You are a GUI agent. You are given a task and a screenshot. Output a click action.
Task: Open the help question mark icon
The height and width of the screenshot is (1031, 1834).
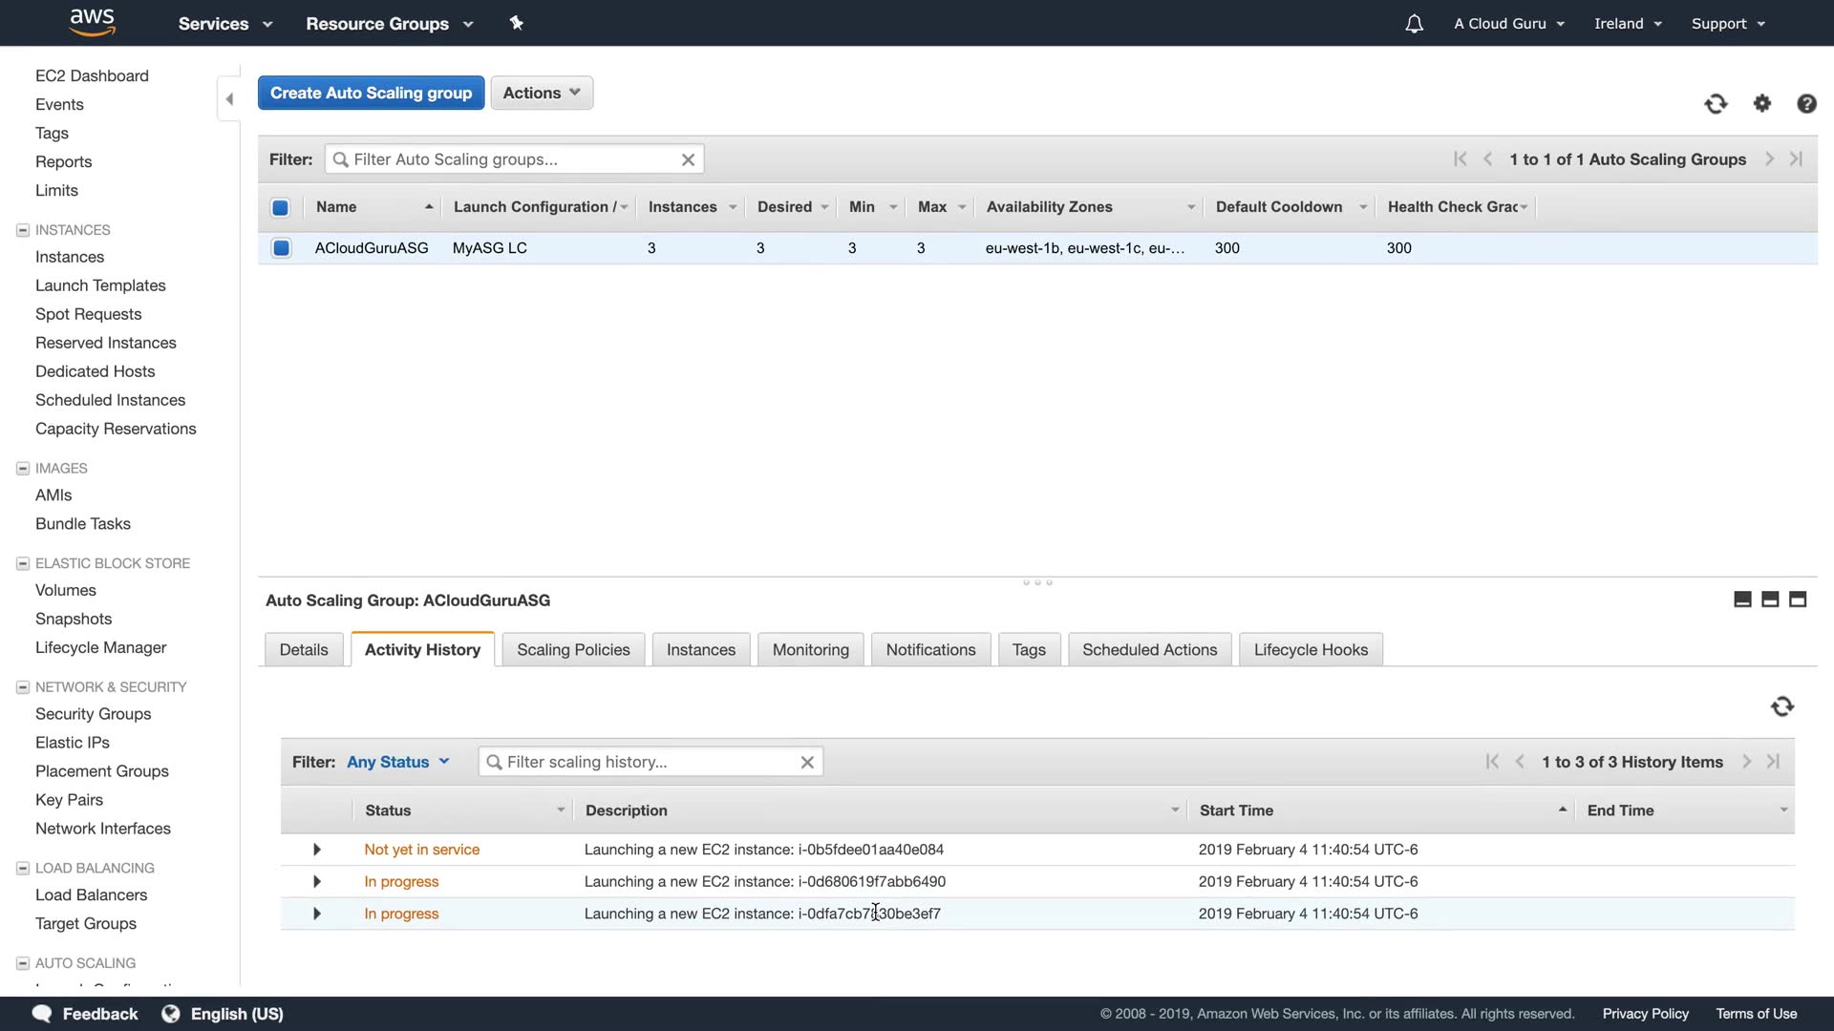tap(1806, 104)
